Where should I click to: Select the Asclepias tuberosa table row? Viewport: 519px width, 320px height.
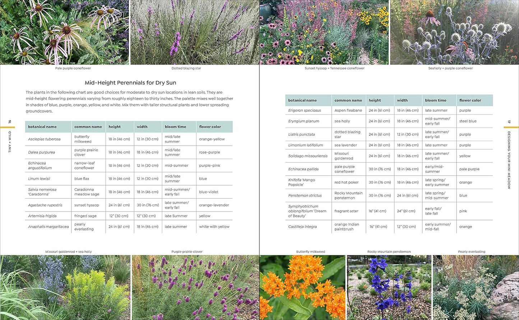tap(45, 139)
